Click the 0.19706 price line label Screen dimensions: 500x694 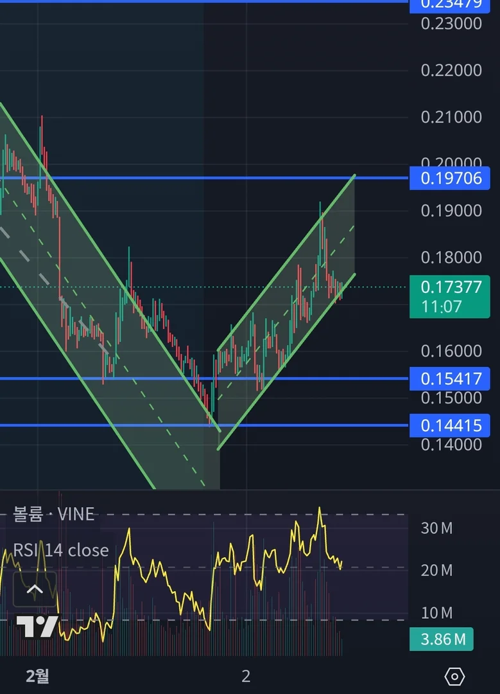pyautogui.click(x=449, y=179)
